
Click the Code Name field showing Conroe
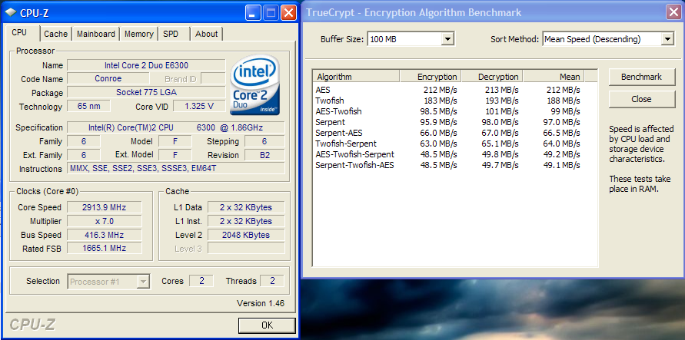(x=108, y=79)
